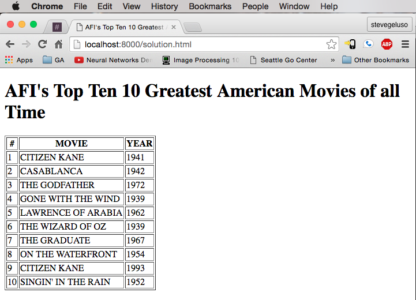This screenshot has height=300, width=416.
Task: Click the CITIZEN KANE cell in row 1
Action: coord(72,157)
